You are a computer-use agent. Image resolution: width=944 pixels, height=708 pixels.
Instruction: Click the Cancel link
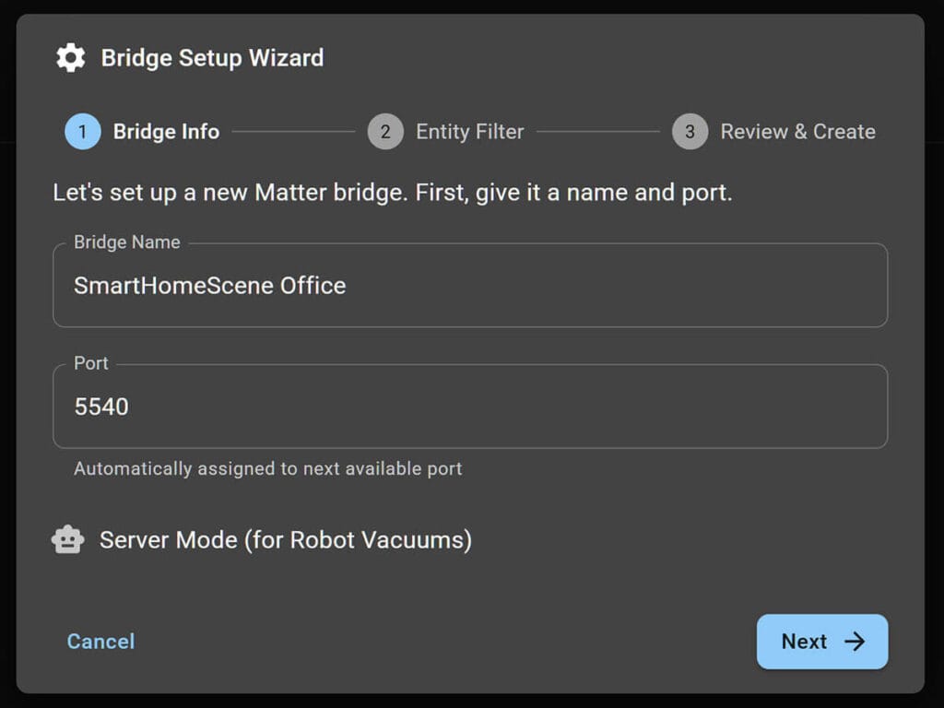[100, 642]
